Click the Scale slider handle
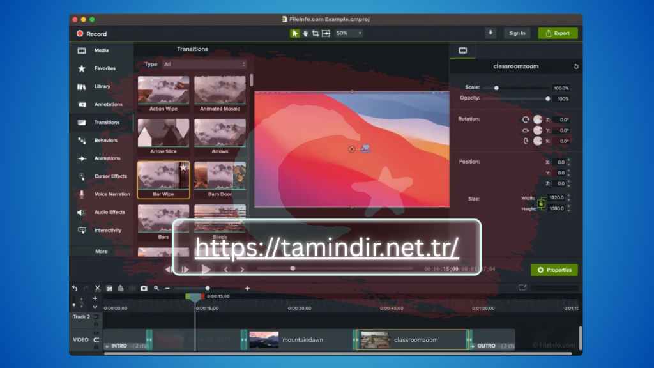The height and width of the screenshot is (368, 654). tap(496, 88)
